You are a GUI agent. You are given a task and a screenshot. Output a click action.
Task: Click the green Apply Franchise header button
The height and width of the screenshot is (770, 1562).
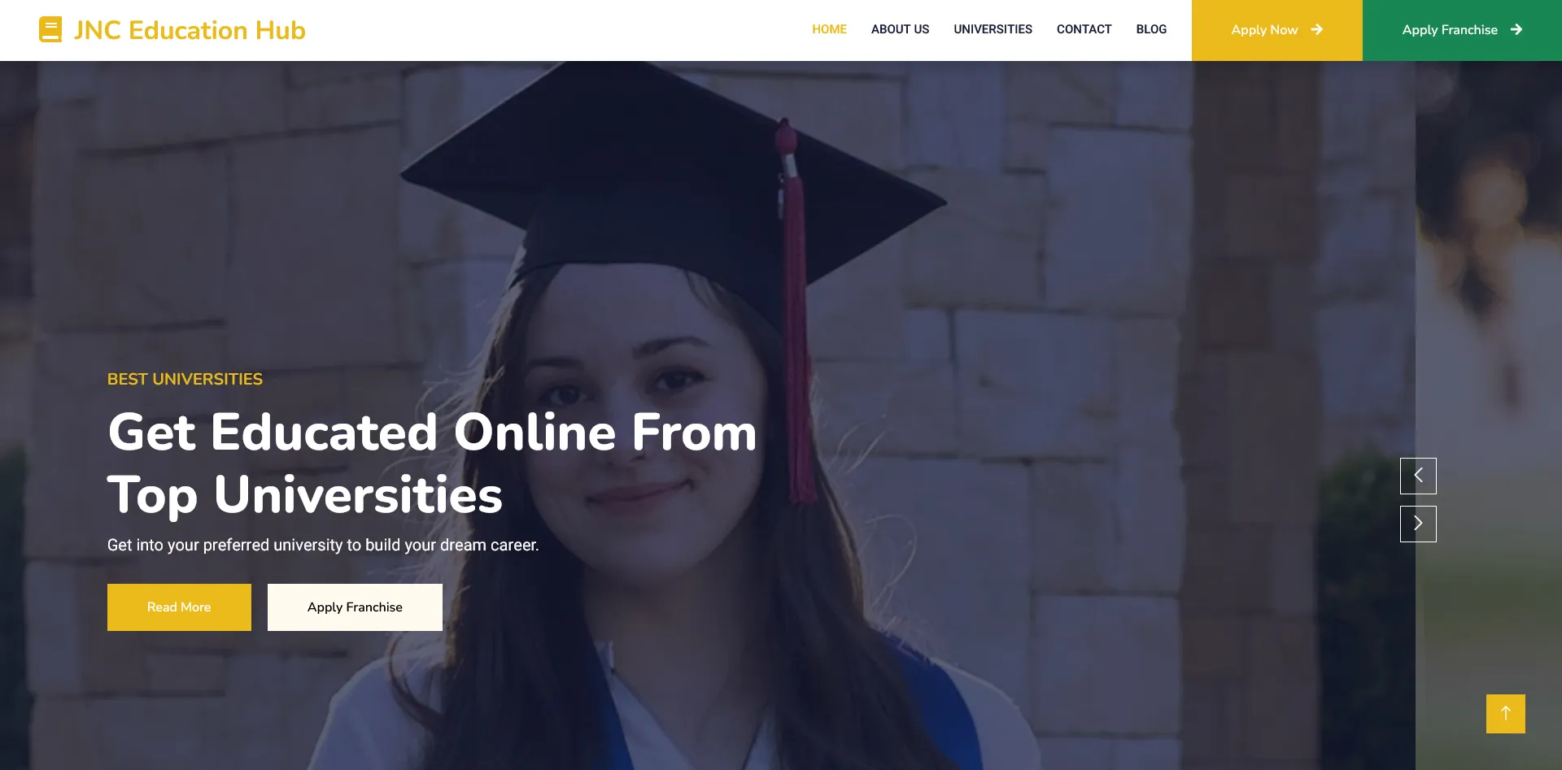pyautogui.click(x=1462, y=30)
